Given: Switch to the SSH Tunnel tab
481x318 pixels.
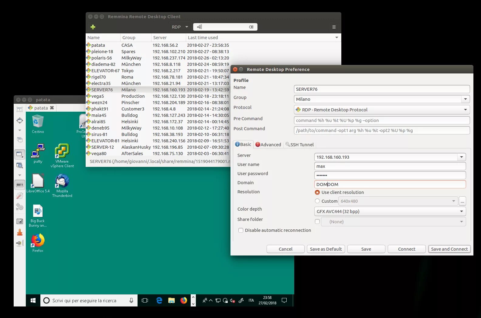Looking at the screenshot, I should coord(299,145).
